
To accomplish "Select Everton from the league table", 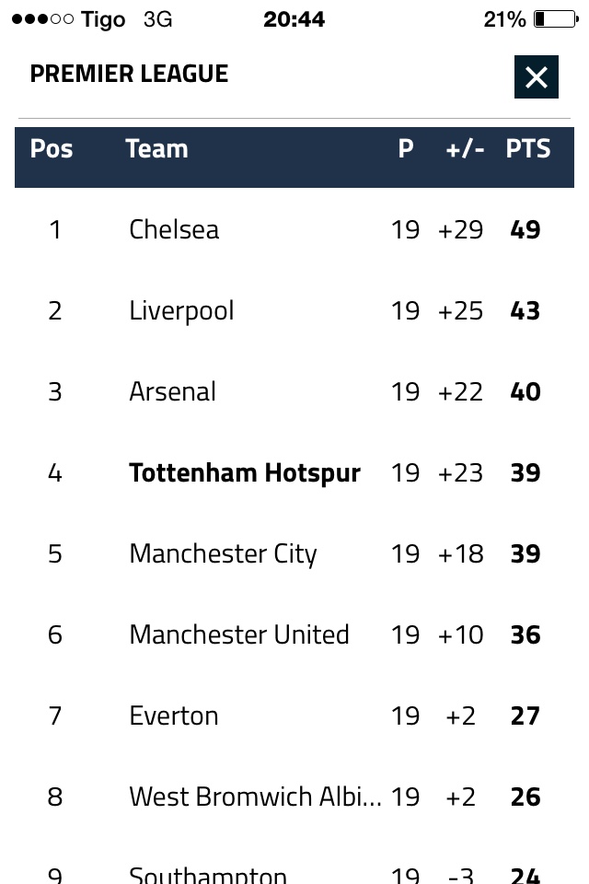I will [174, 715].
